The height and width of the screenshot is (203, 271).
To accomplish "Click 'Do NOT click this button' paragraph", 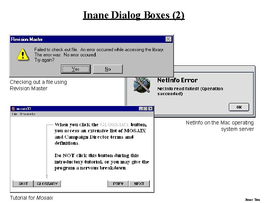I will (102, 162).
